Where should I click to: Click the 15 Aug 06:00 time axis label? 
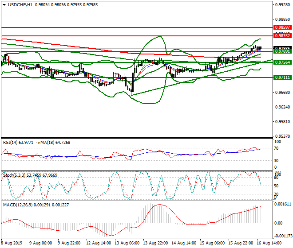pyautogui.click(x=212, y=243)
